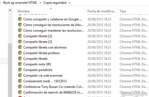This screenshot has width=149, height=97.
Task: Select 'Compartir libreta profesor' file name
Action: point(42,53)
